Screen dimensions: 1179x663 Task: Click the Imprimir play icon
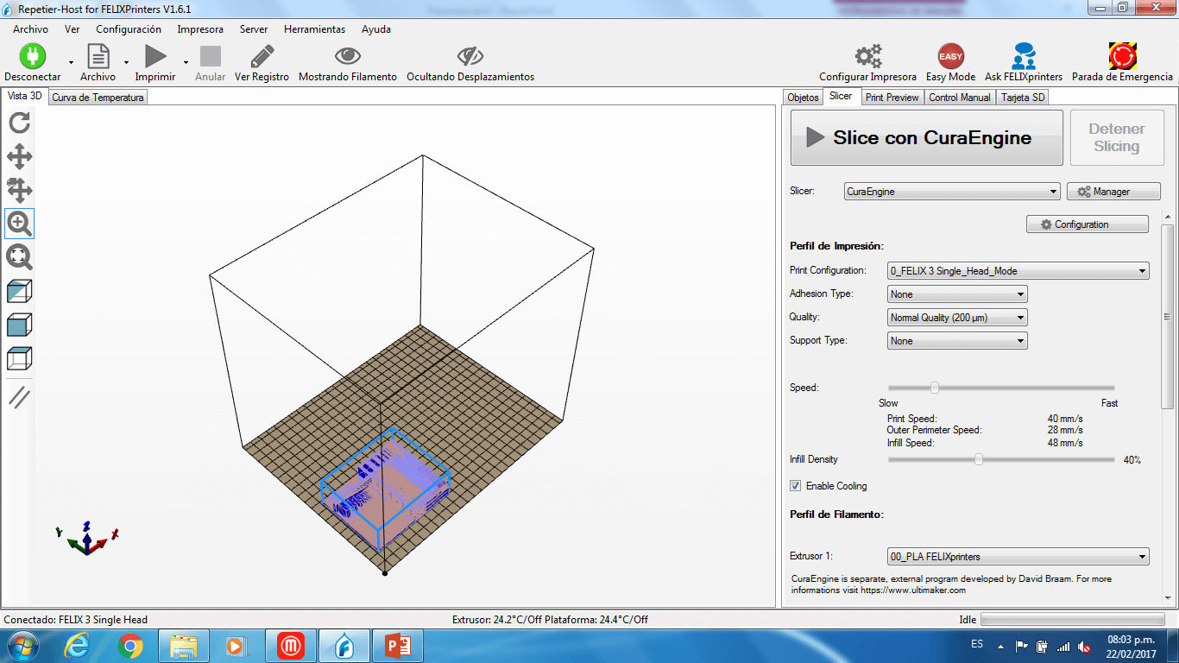[x=155, y=56]
